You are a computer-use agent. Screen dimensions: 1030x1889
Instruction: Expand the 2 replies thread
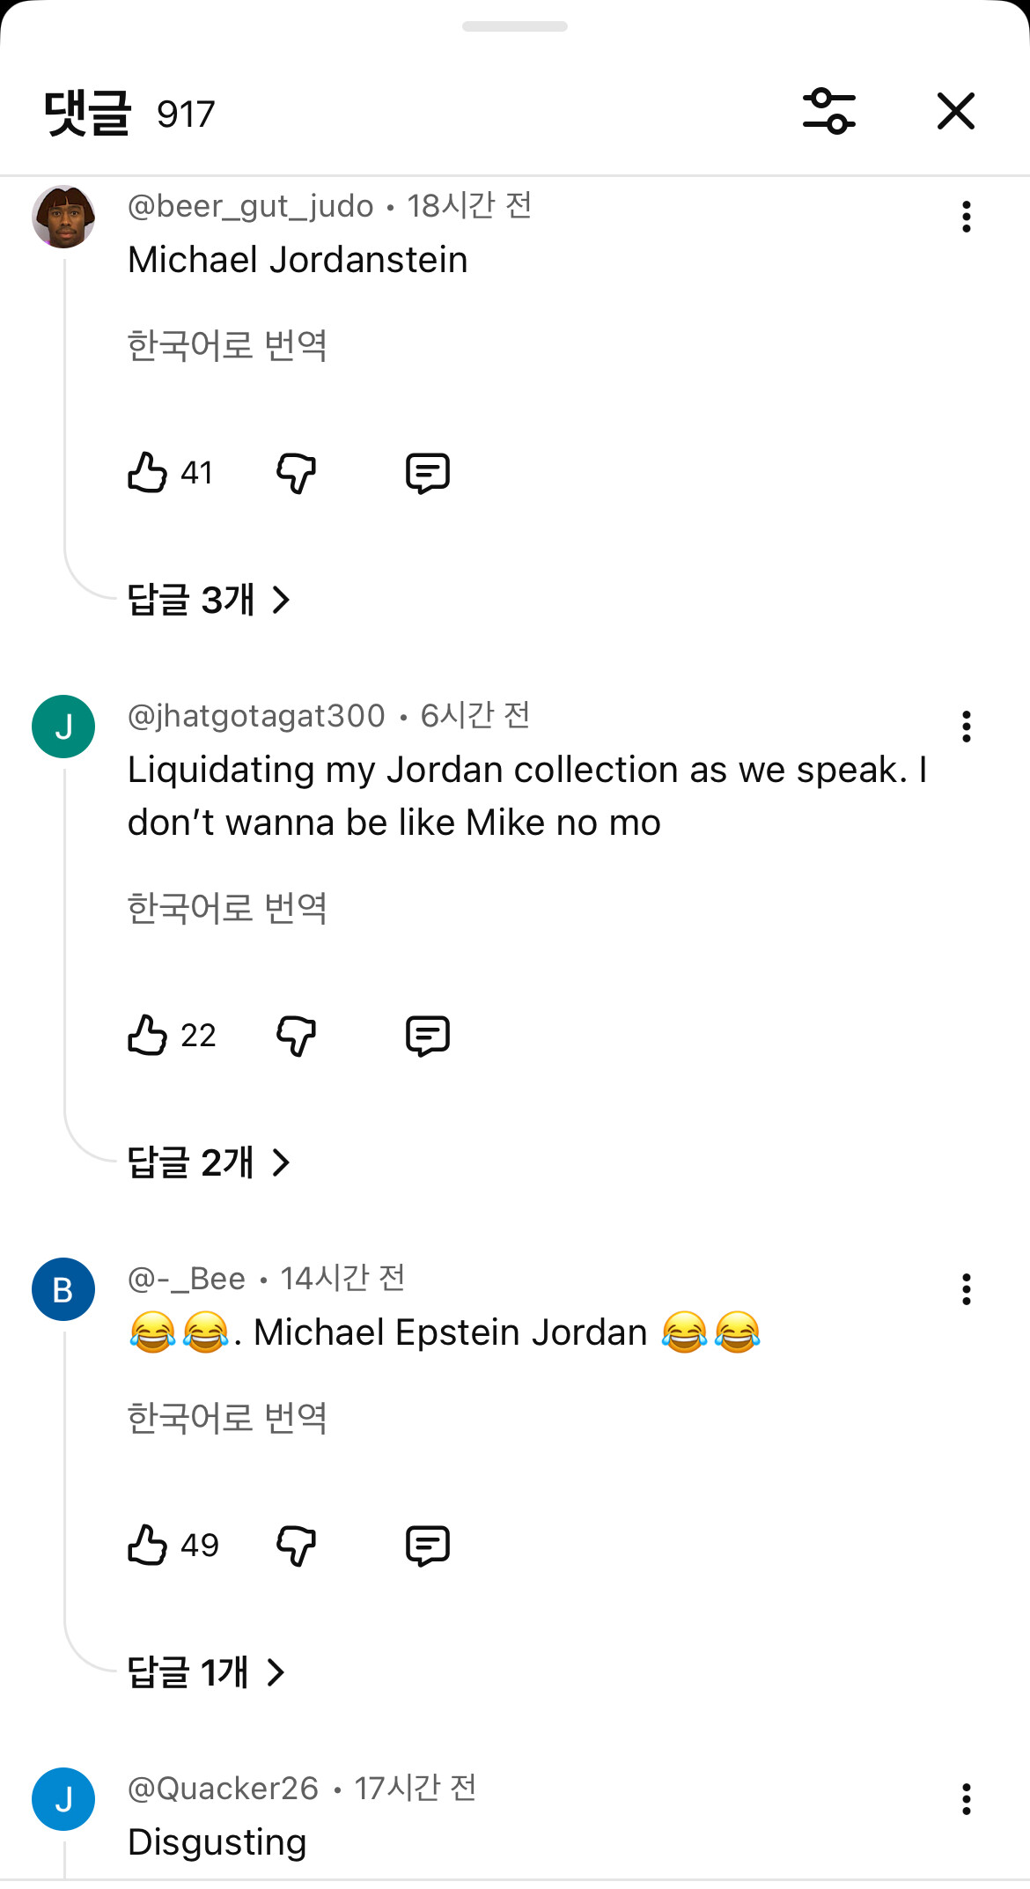209,1162
